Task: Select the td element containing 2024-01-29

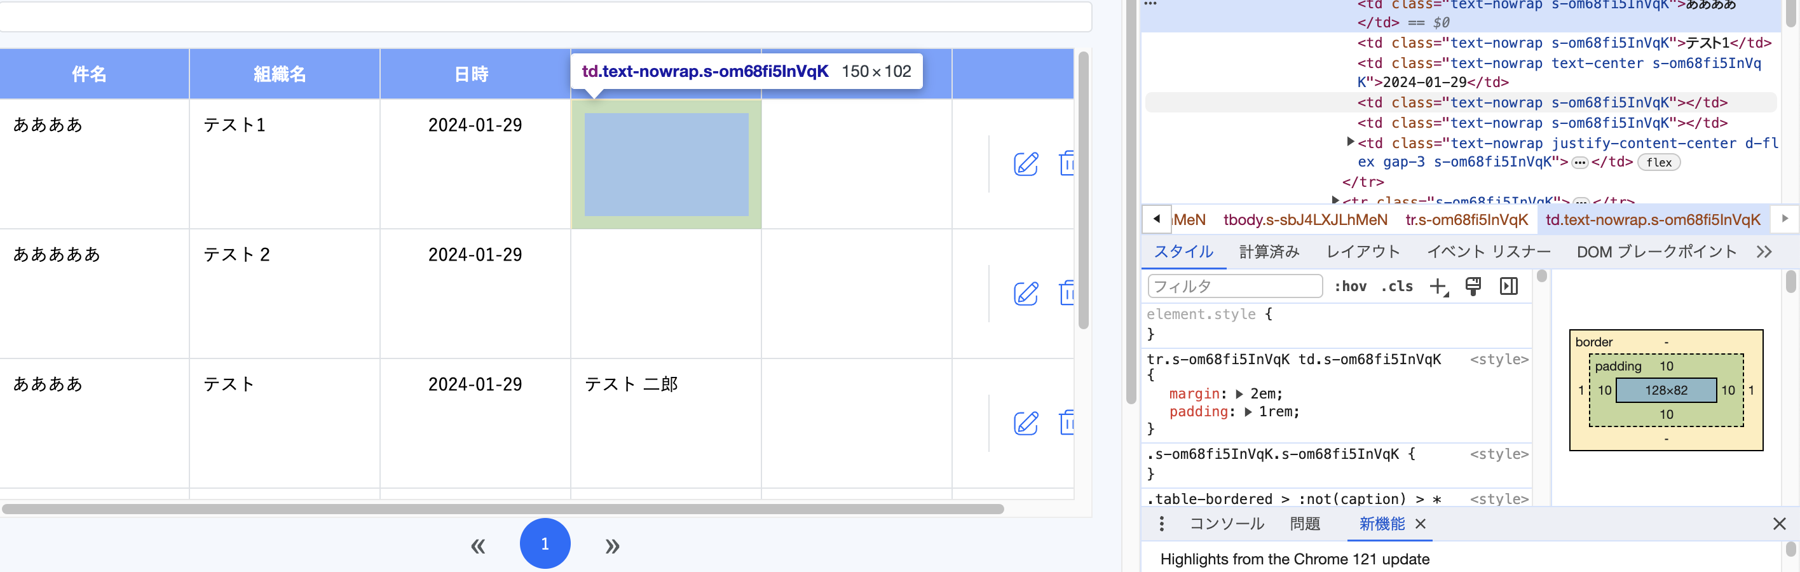Action: 1559,72
